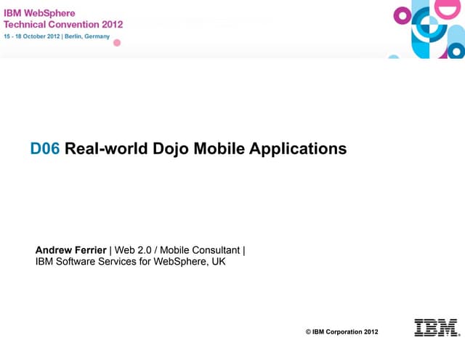Click the word 'Applications' in the title
This screenshot has height=349, width=465.
[298, 149]
